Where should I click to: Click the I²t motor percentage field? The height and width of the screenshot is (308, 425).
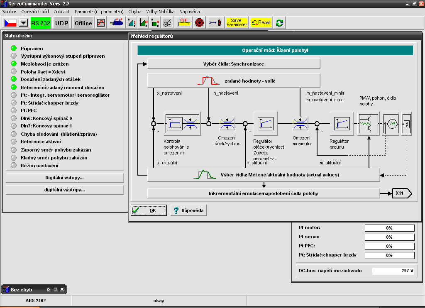click(389, 228)
